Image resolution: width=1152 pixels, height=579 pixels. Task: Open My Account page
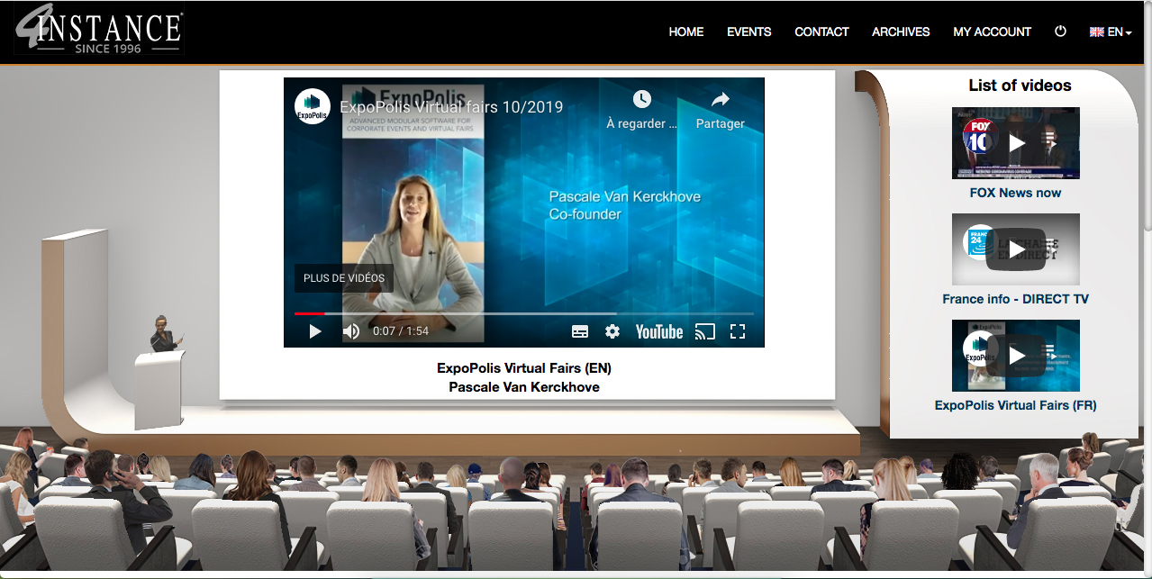(992, 32)
